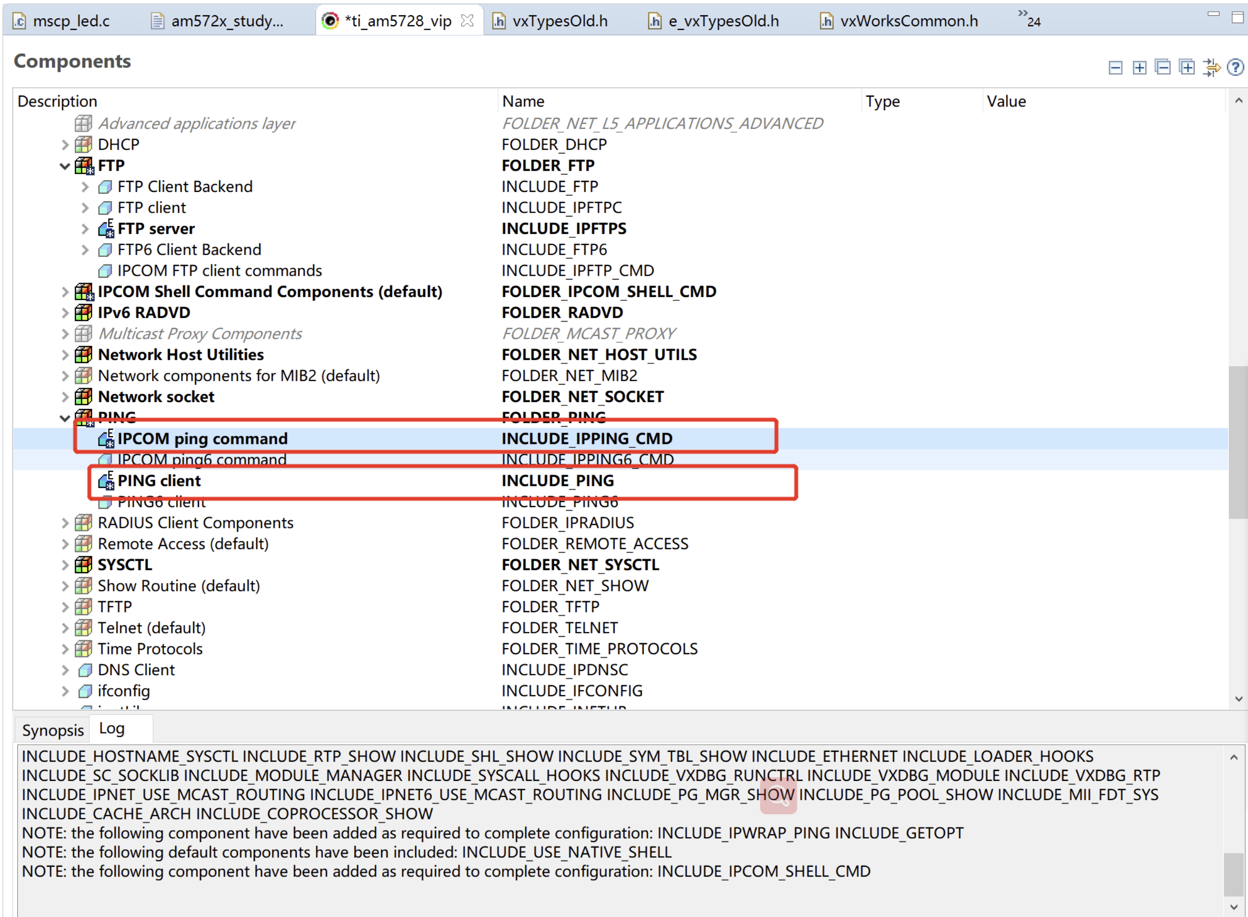Click the yellow arrow filter toolbar icon

[x=1211, y=67]
